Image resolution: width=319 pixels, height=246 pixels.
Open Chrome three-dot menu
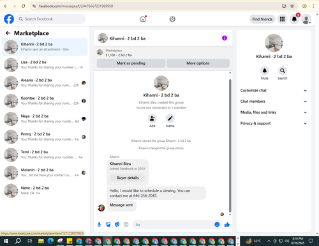click(313, 6)
